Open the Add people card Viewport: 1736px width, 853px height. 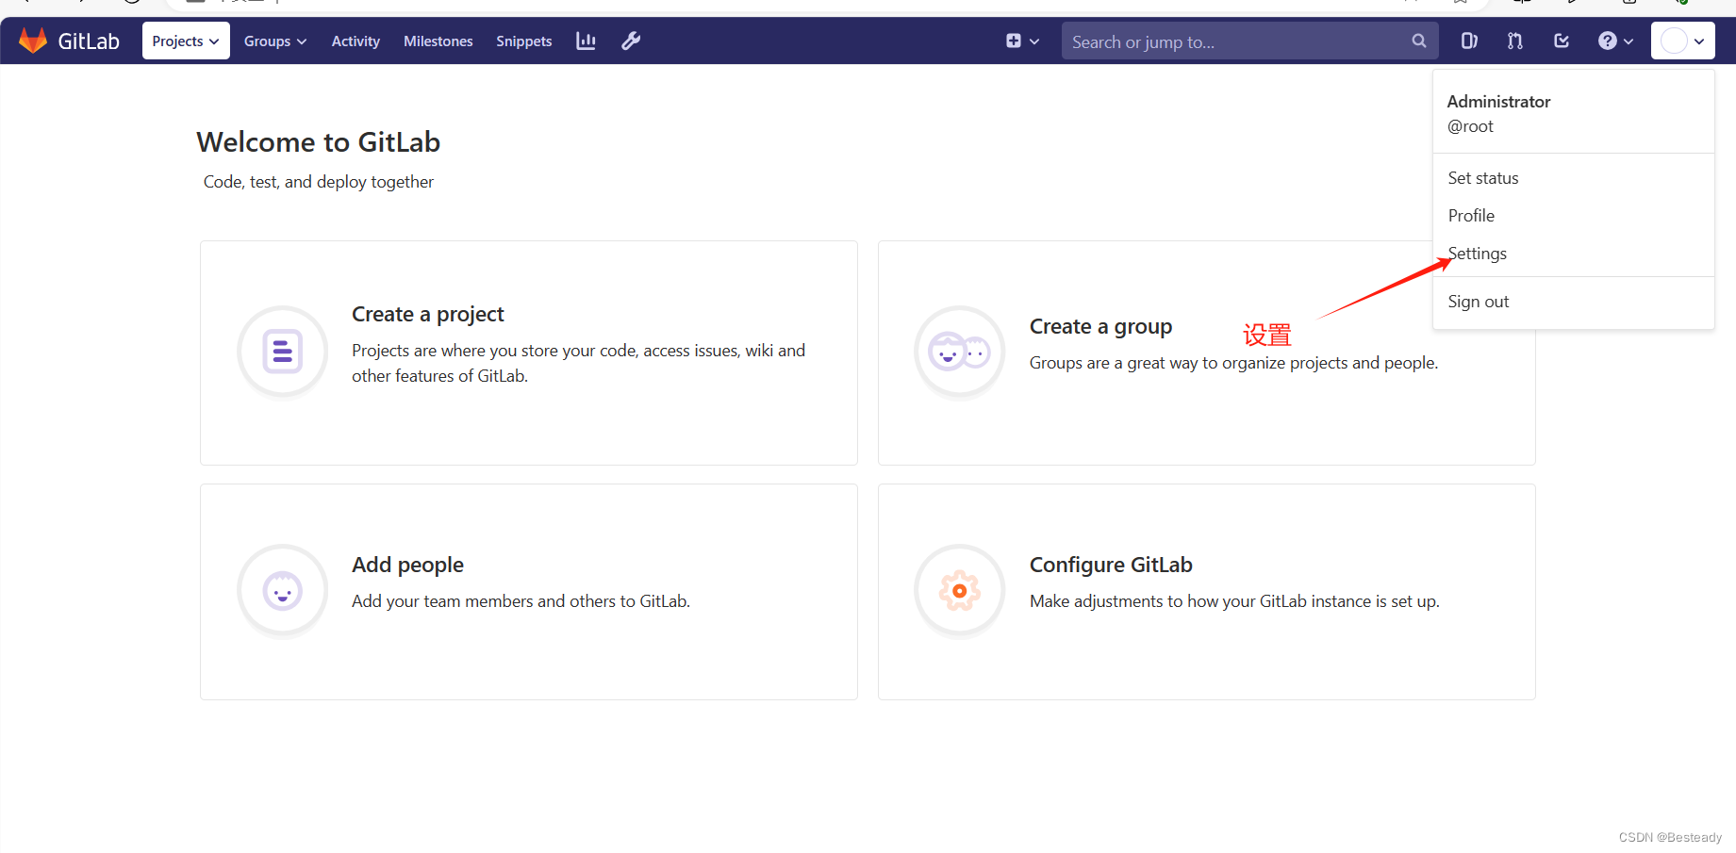tap(529, 592)
